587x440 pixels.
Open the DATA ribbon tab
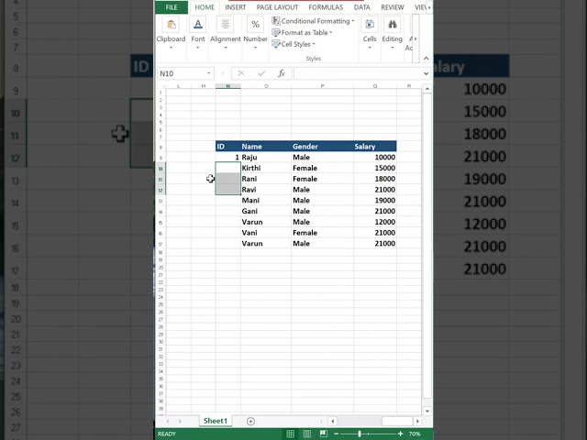pos(362,7)
